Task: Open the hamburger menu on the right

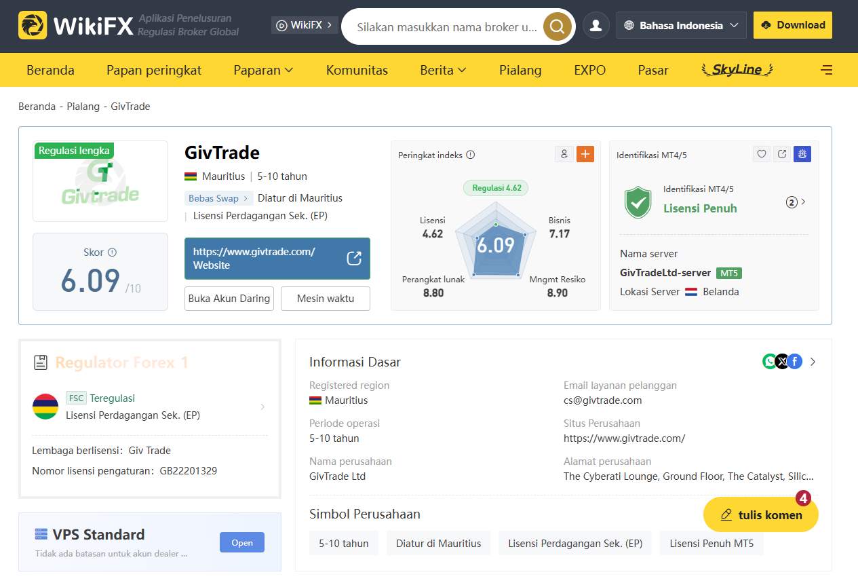Action: click(x=826, y=69)
